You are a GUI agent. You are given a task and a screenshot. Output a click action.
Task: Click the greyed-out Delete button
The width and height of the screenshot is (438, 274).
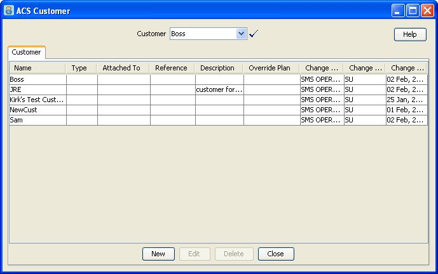[234, 254]
